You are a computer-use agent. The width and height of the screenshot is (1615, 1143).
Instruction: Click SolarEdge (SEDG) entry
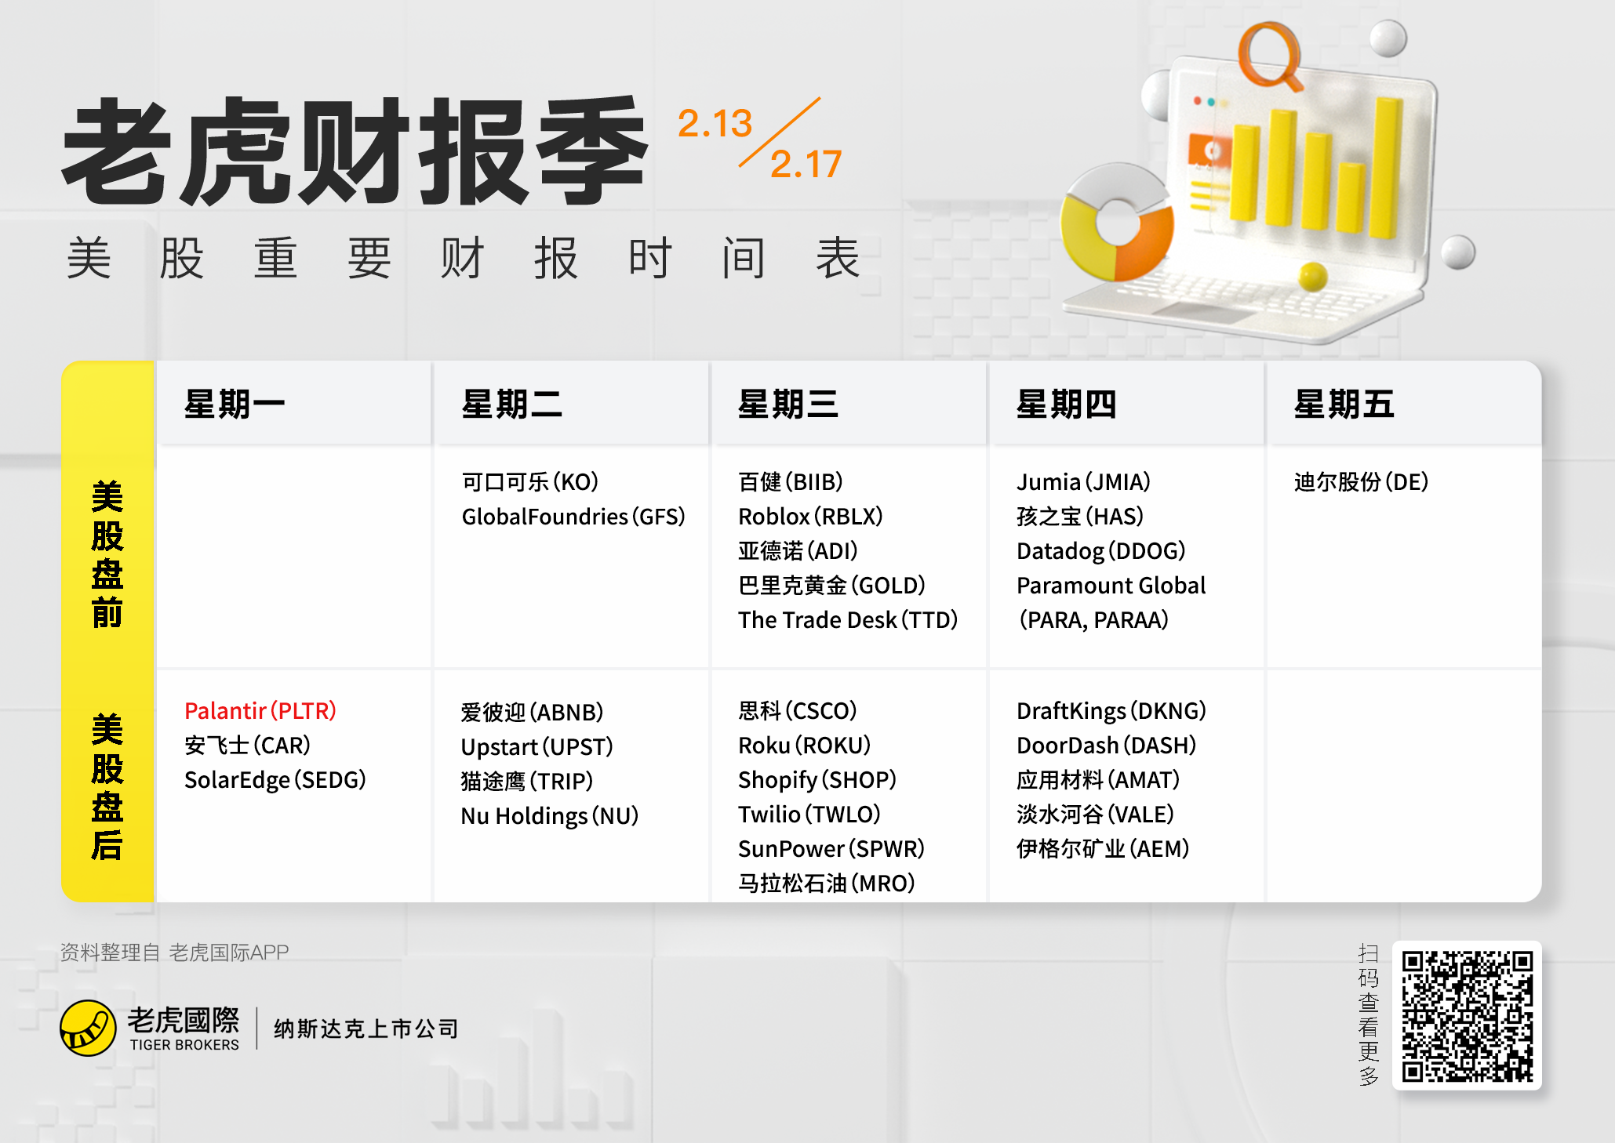click(275, 779)
